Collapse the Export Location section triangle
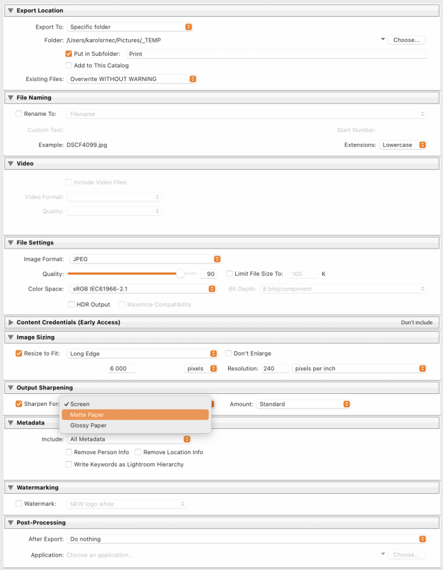 [x=10, y=10]
